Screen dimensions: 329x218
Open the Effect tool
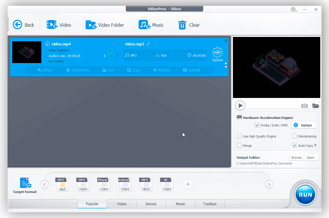click(45, 70)
